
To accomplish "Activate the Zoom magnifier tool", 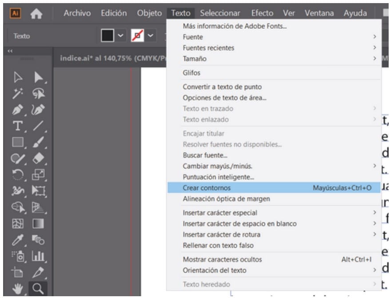I will click(38, 289).
